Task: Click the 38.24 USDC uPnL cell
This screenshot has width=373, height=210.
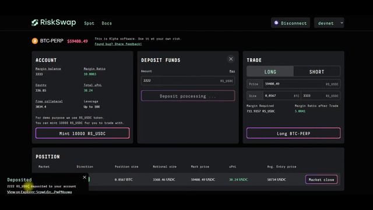Action: click(238, 180)
